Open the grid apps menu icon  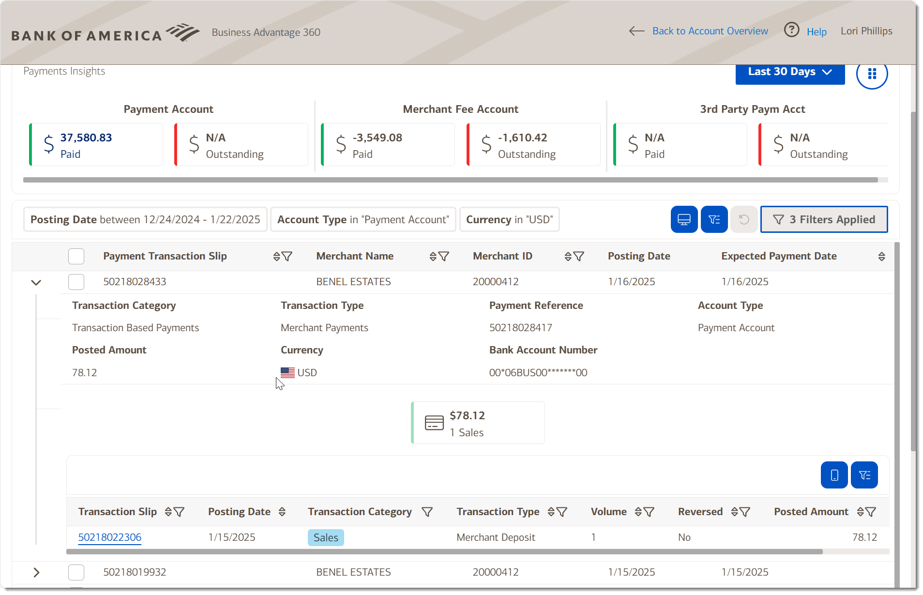pos(872,74)
